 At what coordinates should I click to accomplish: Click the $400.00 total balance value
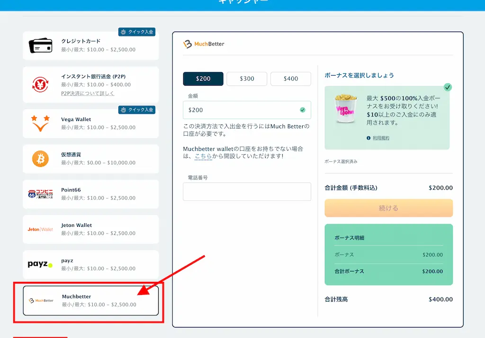440,299
